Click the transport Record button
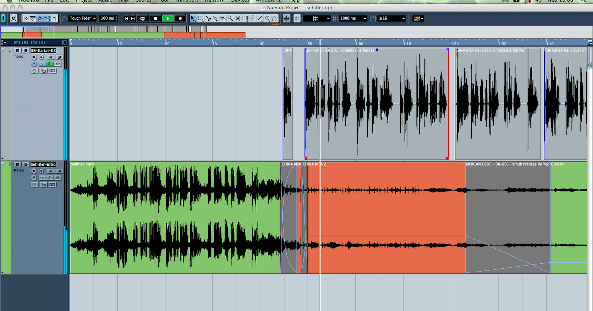The height and width of the screenshot is (311, 593). 180,18
